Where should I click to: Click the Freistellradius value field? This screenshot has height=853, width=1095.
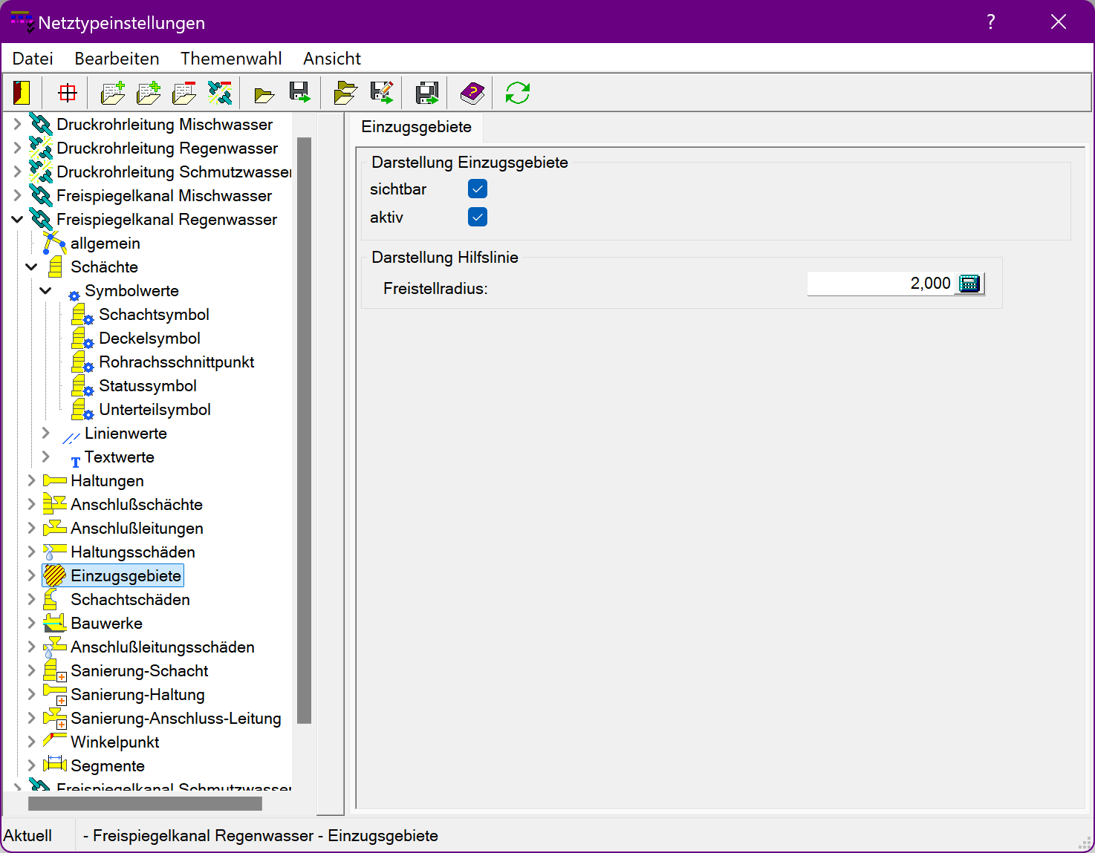coord(879,284)
